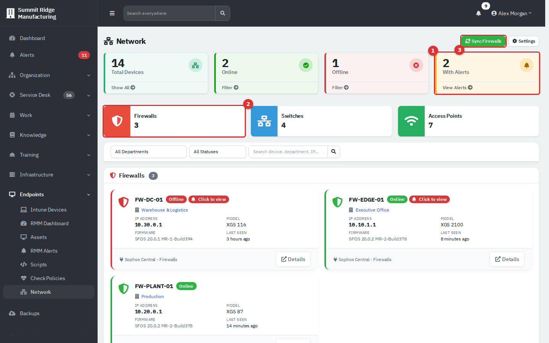
Task: Click the FW-EDGE-01 alert 'Click to view' badge
Action: coord(429,199)
